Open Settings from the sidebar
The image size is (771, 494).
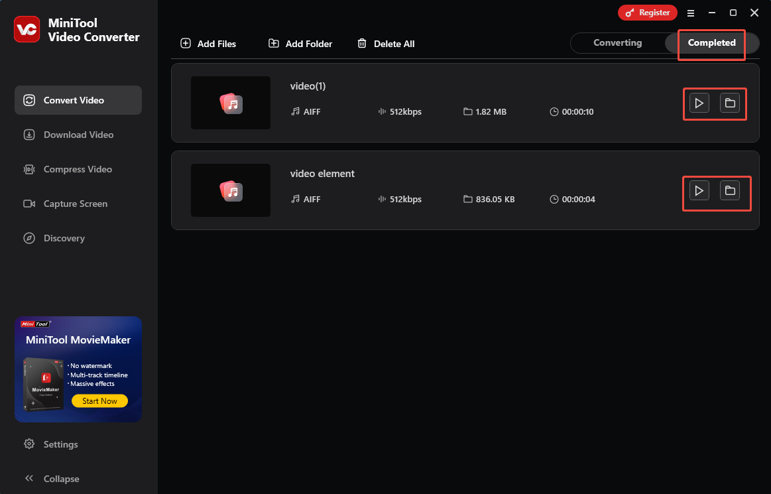[50, 444]
